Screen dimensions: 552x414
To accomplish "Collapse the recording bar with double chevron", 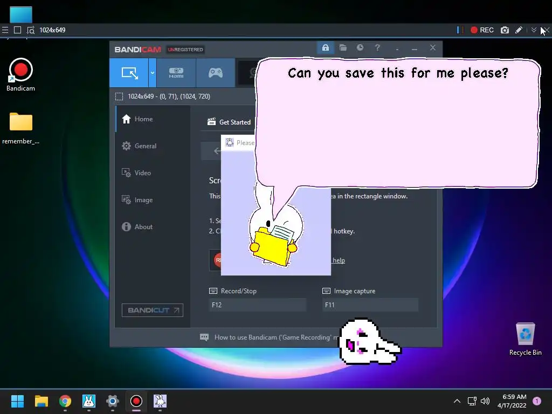I will click(534, 30).
